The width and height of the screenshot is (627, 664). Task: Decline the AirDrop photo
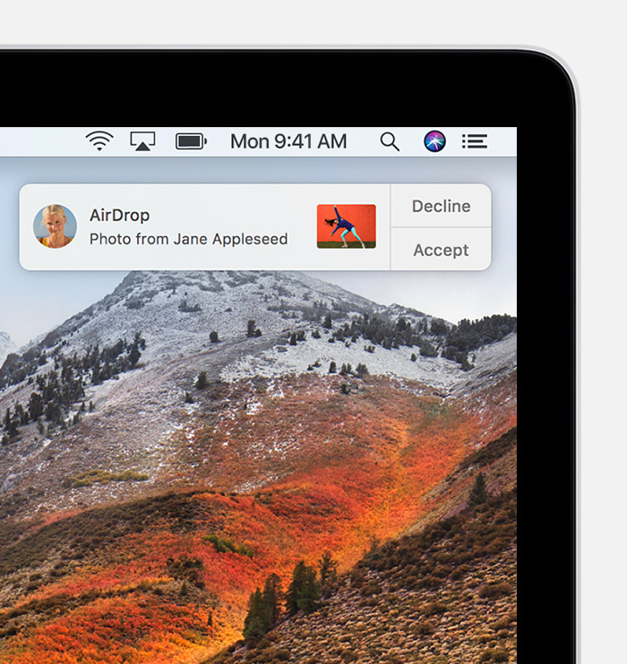coord(441,206)
